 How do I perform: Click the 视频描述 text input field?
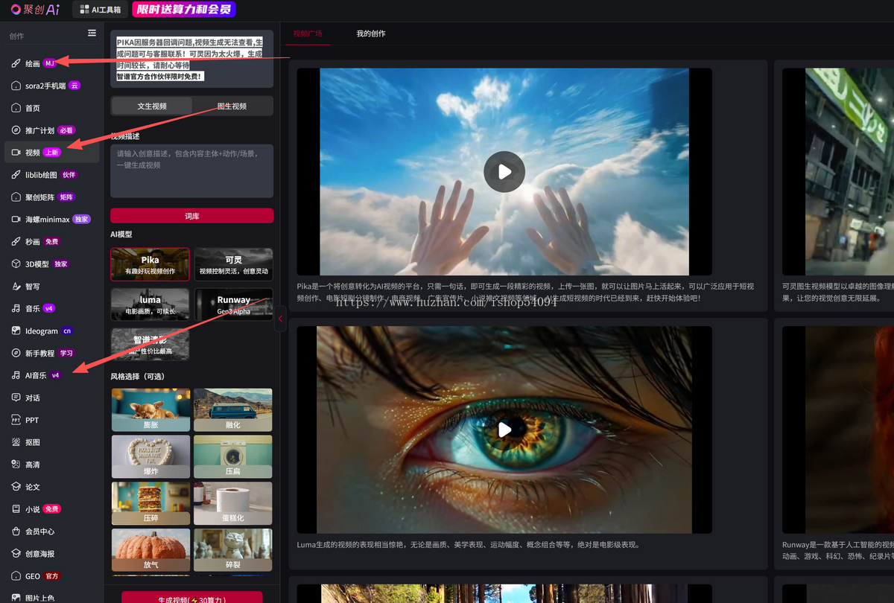click(191, 170)
